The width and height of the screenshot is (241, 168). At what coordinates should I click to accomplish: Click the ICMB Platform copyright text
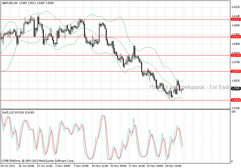(38, 161)
